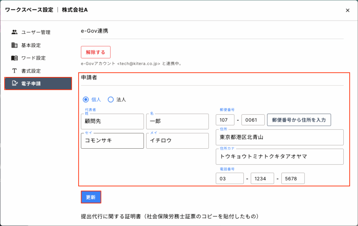The image size is (358, 226).
Task: Select the 個人 radio button
Action: pos(86,100)
